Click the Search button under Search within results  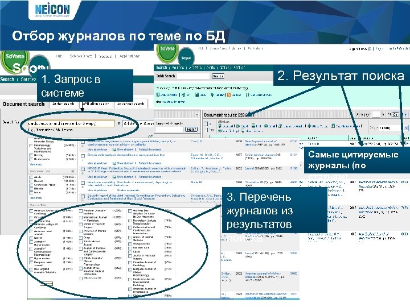tap(191, 130)
